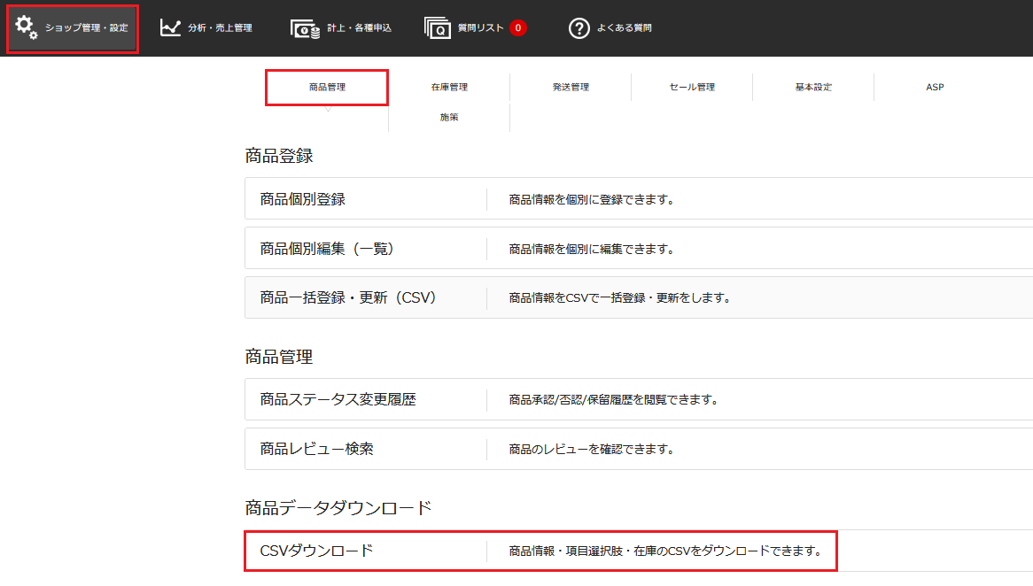Viewport: 1033px width, 586px height.
Task: Click the text 商品承認/否認/保留履歴を閲覧できます。
Action: pos(614,399)
